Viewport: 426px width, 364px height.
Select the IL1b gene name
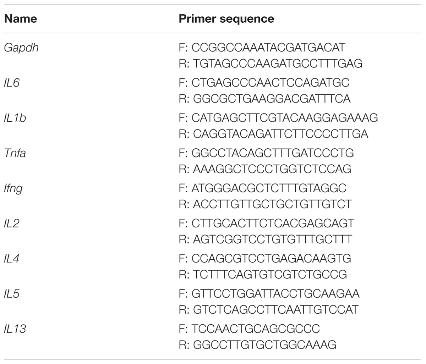coord(15,118)
